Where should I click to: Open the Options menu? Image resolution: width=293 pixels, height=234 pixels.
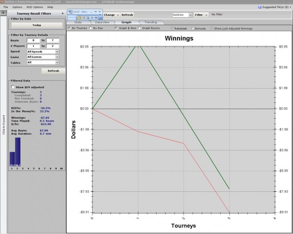pyautogui.click(x=17, y=7)
